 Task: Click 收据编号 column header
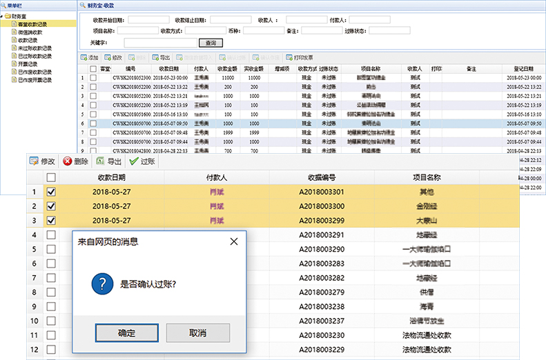[x=322, y=177]
